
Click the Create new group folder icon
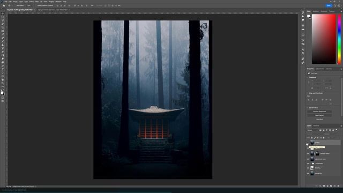(x=331, y=186)
